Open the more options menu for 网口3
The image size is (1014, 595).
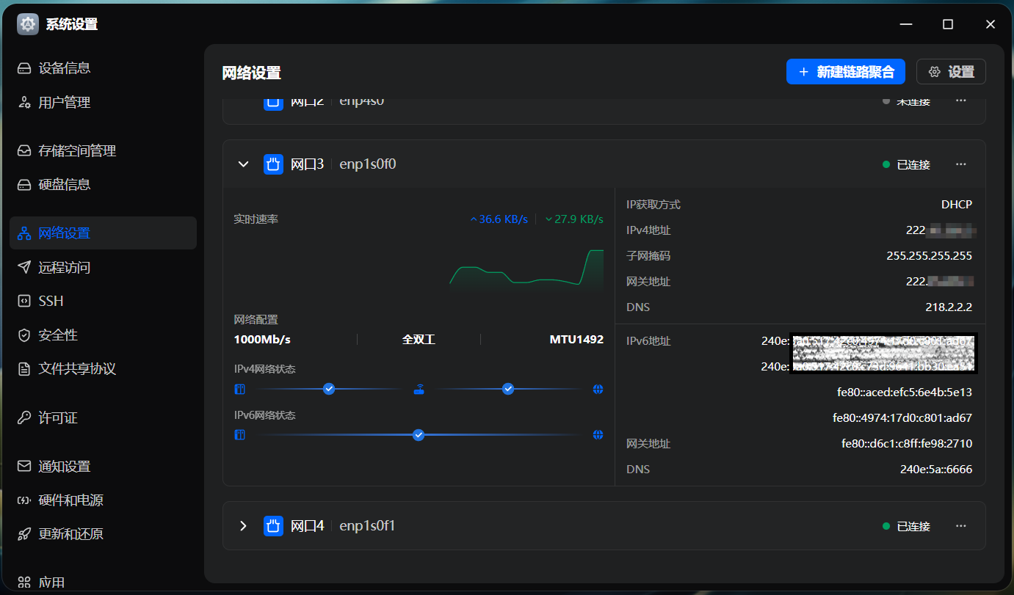[960, 164]
